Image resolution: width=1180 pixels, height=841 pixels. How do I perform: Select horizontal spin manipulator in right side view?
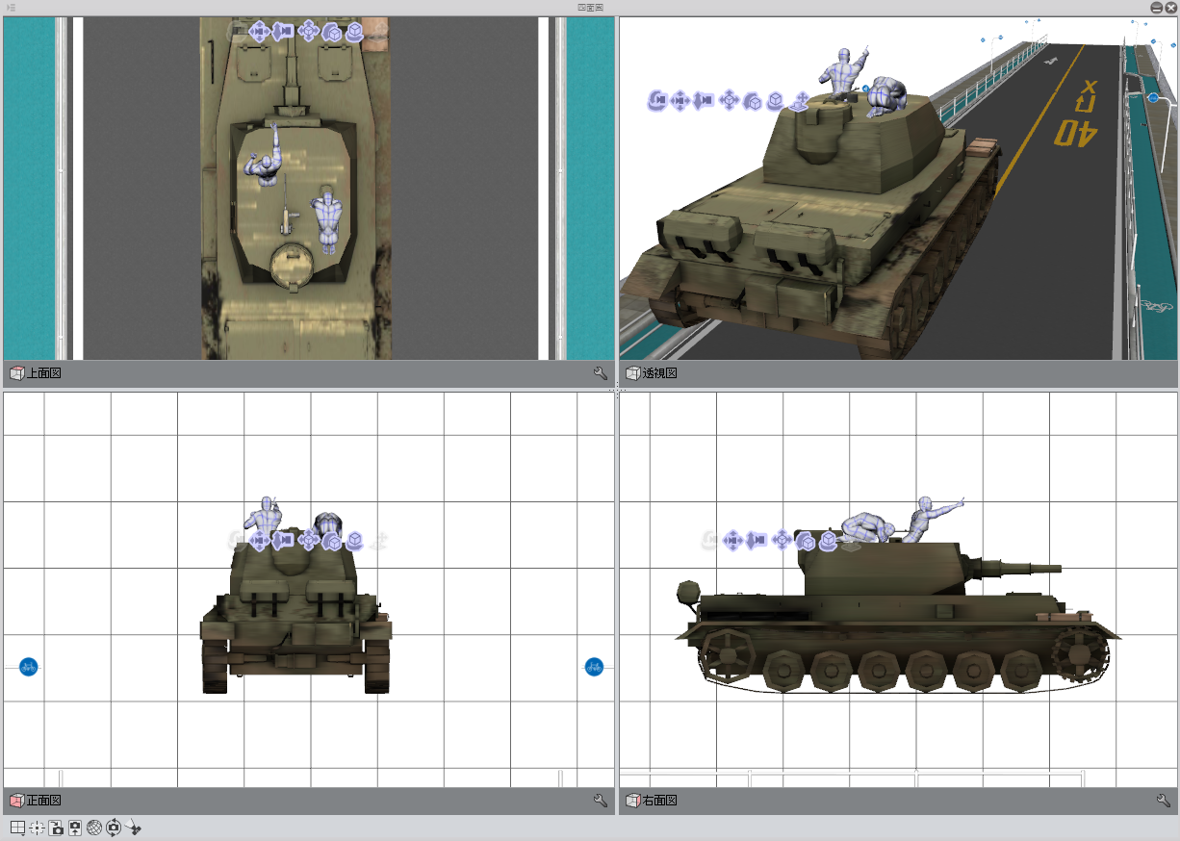[x=828, y=541]
